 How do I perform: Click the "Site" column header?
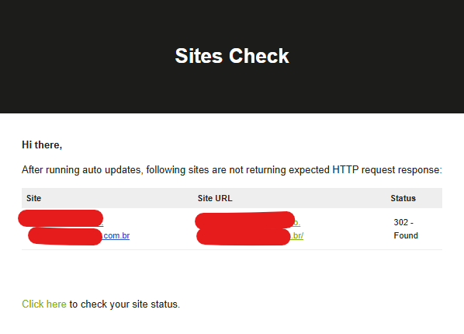33,198
